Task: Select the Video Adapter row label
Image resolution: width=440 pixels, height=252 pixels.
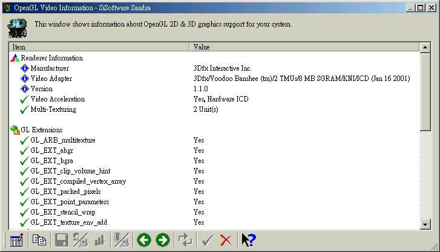Action: 51,79
